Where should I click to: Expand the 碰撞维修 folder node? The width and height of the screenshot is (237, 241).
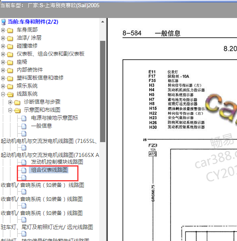3,46
